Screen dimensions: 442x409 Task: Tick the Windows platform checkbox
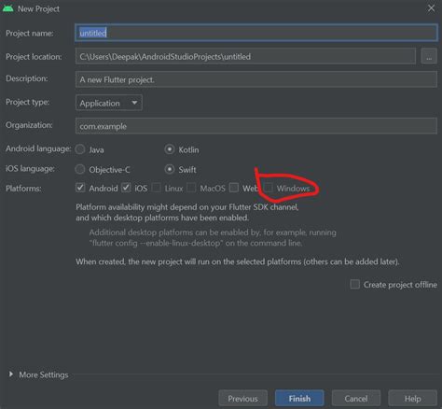tap(269, 188)
